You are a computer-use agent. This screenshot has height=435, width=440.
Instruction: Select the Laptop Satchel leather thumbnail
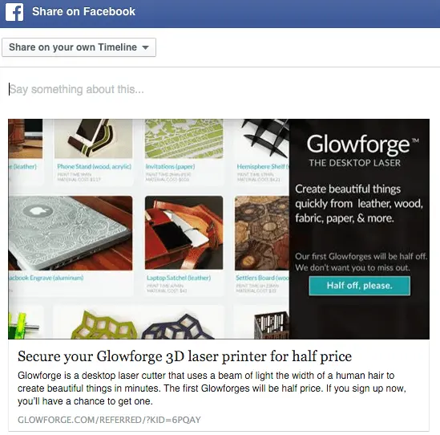pos(184,233)
